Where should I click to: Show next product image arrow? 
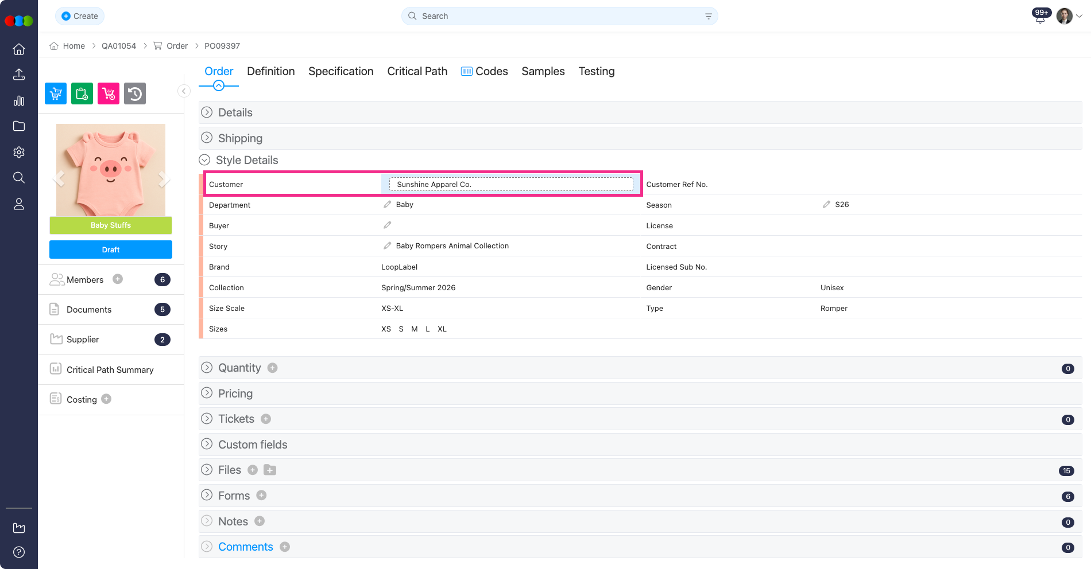pos(163,179)
